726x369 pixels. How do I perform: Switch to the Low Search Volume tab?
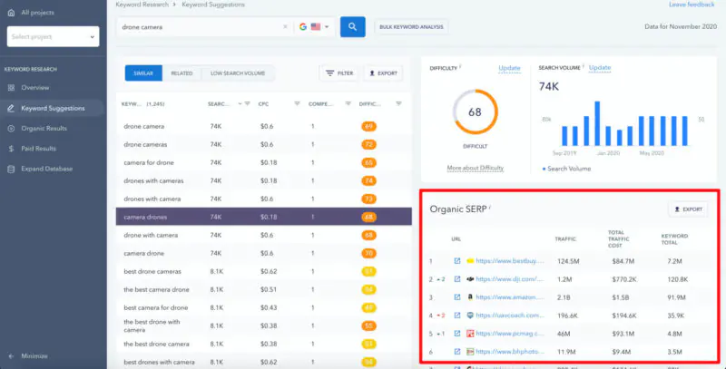click(x=238, y=73)
